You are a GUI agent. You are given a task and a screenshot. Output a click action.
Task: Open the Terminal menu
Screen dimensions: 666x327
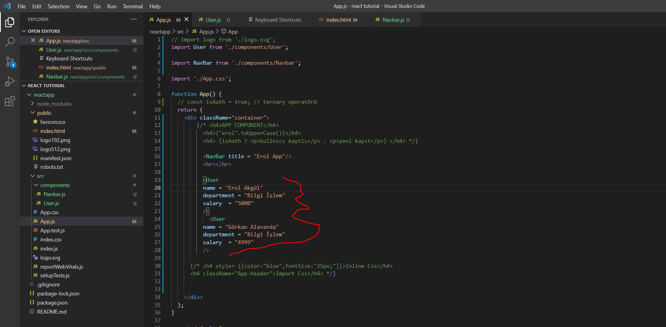133,6
